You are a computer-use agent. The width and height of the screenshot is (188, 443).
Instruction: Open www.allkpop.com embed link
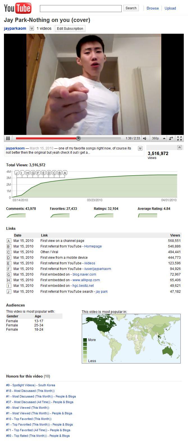[x=86, y=280]
